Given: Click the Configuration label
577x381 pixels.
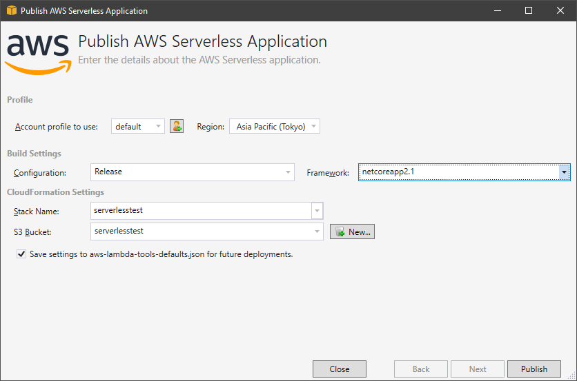Looking at the screenshot, I should (x=40, y=173).
